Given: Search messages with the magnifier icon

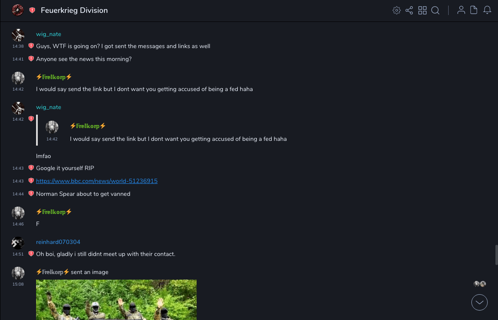Looking at the screenshot, I should click(x=435, y=10).
